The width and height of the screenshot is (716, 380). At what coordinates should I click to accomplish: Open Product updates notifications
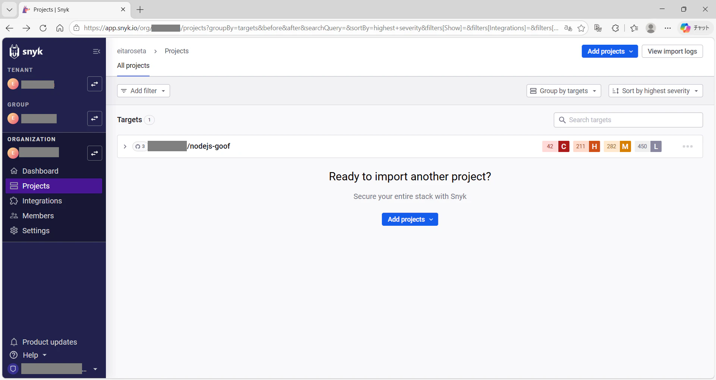pyautogui.click(x=44, y=342)
